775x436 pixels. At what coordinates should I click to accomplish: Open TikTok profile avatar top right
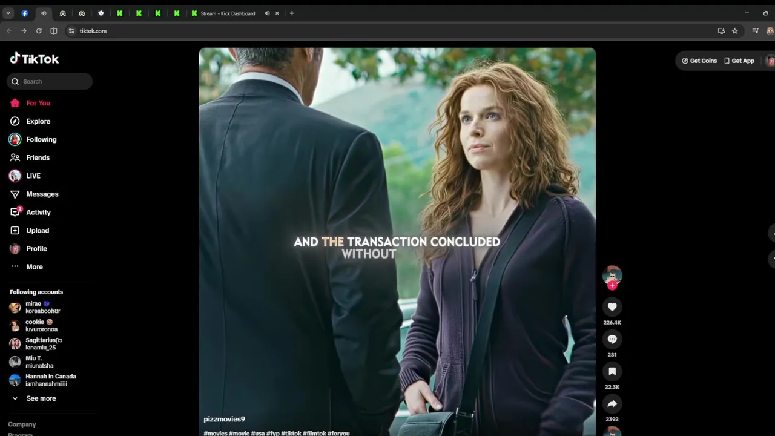[x=770, y=61]
